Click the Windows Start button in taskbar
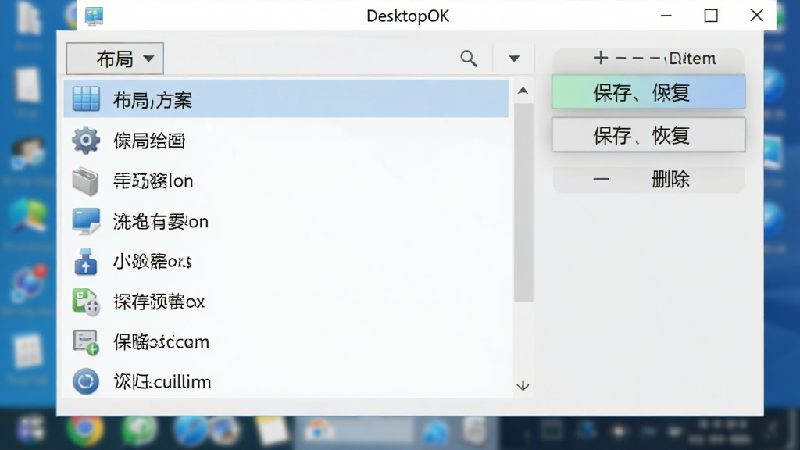 click(30, 430)
